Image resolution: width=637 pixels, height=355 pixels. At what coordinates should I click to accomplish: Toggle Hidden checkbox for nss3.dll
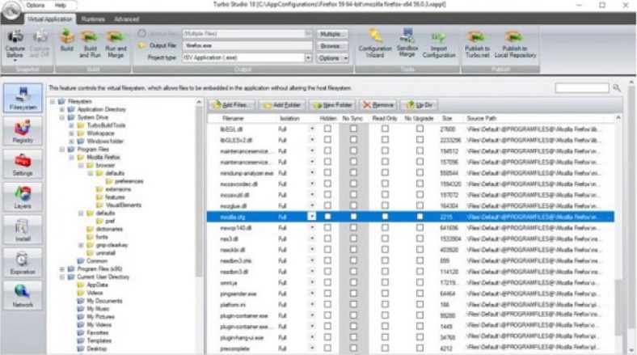(327, 239)
